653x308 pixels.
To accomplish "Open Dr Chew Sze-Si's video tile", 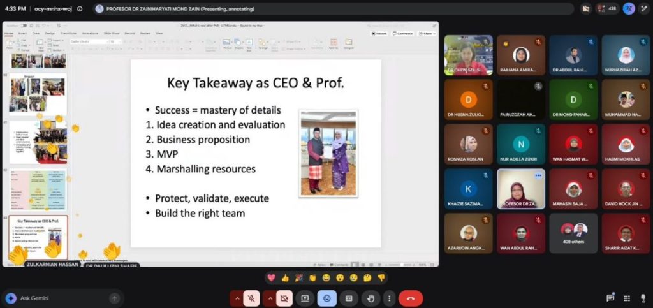I will click(x=468, y=55).
